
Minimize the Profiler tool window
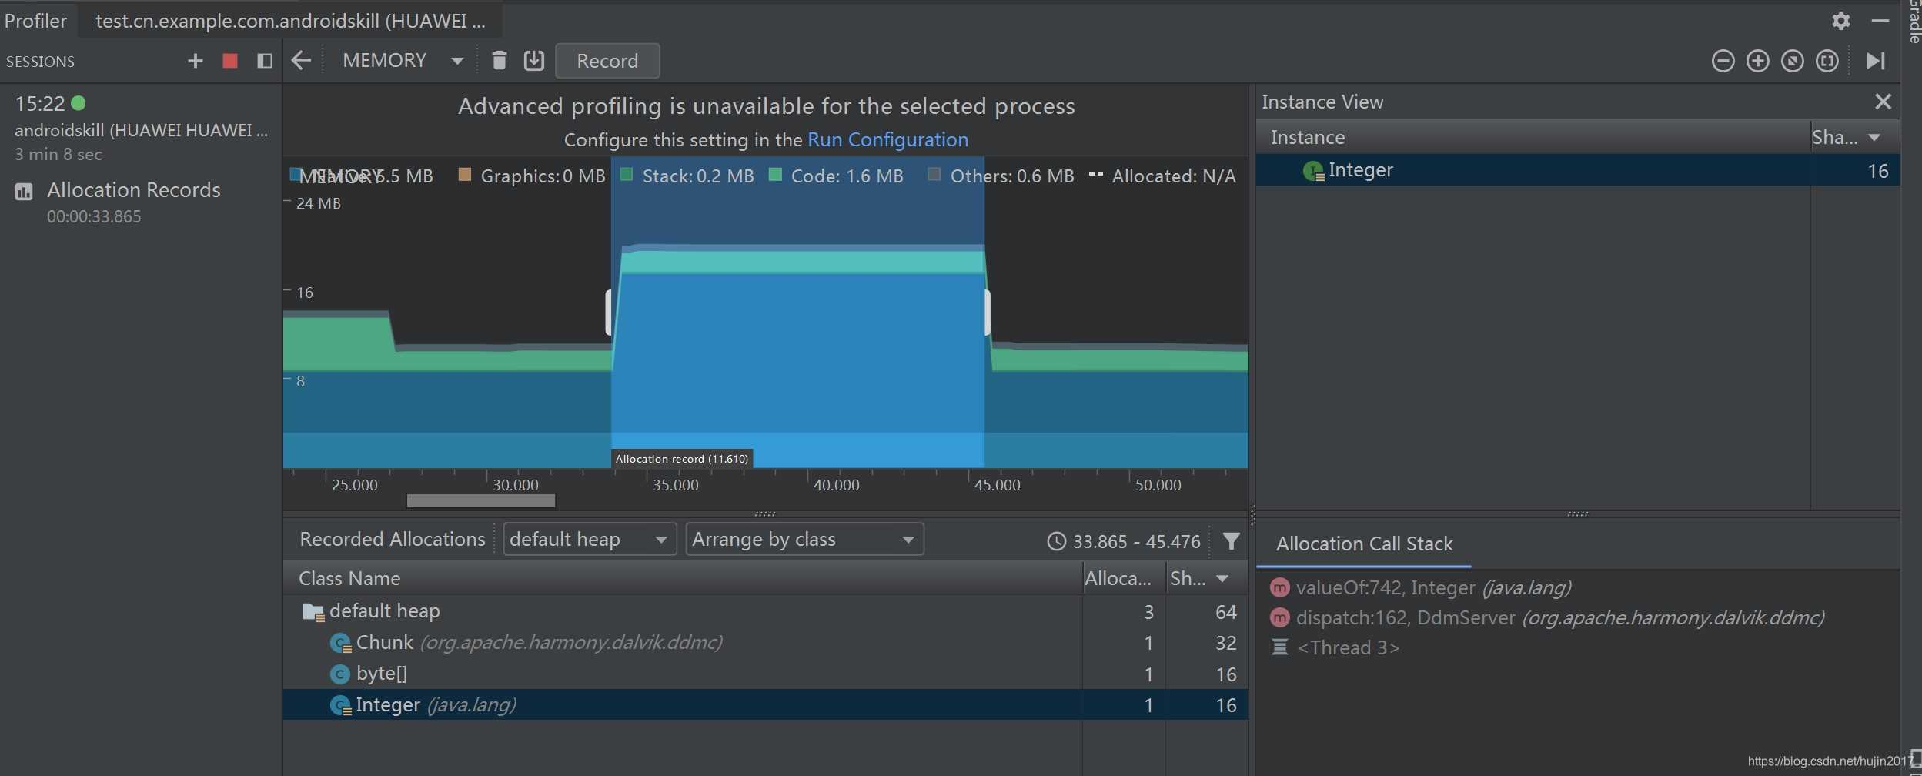point(1880,21)
